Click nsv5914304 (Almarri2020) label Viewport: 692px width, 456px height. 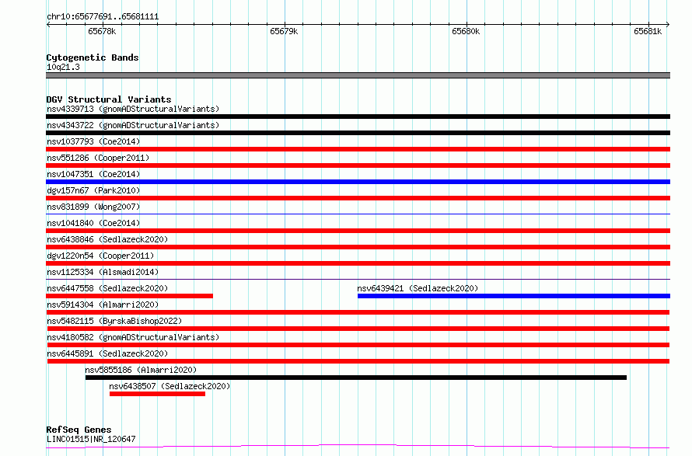(103, 305)
